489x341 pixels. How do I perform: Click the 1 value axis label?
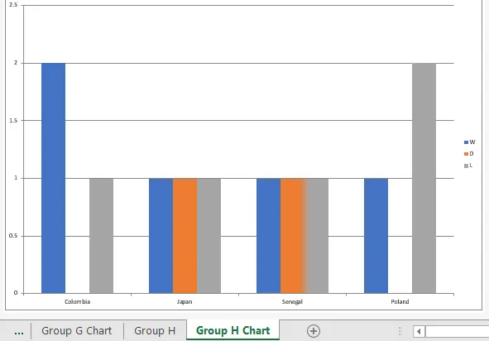pyautogui.click(x=16, y=178)
